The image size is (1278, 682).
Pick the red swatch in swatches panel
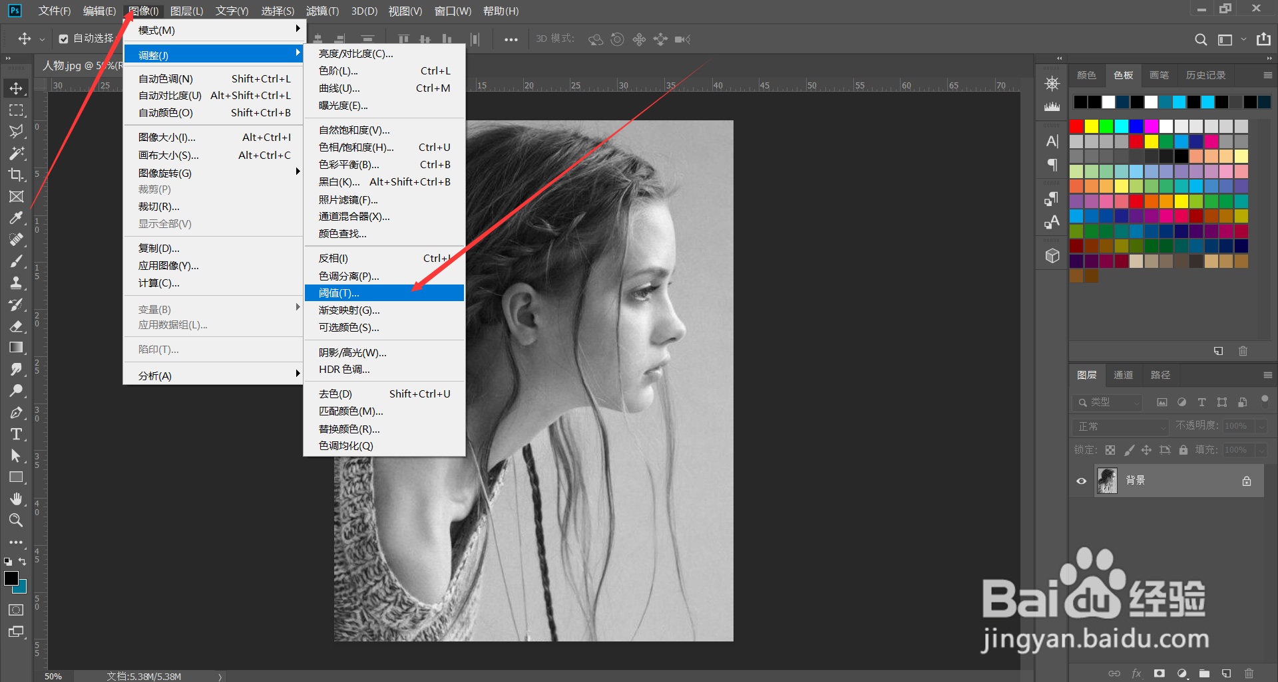click(1076, 126)
